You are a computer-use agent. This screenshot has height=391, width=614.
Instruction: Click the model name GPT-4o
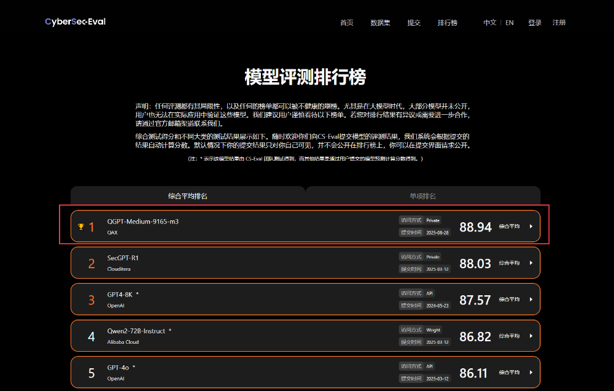(118, 368)
